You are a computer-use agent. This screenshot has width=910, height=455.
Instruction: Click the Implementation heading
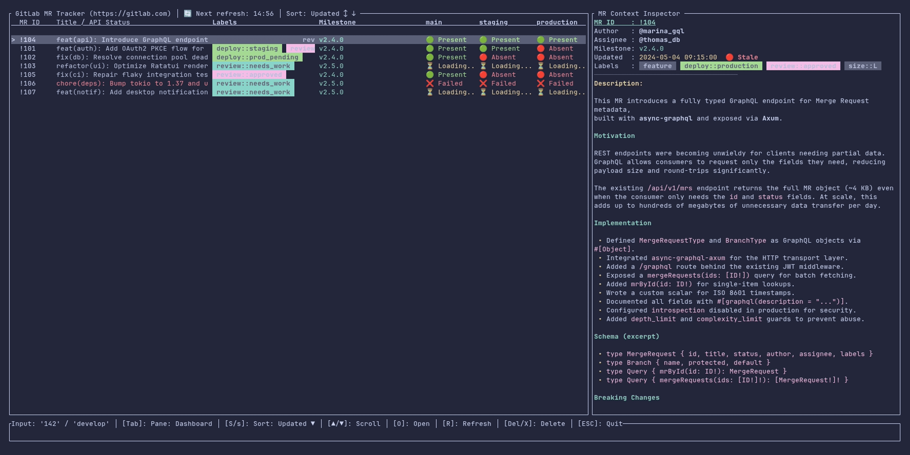(622, 223)
